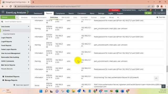This screenshot has width=168, height=94.
Task: Click Need new reports link
Action: (x=22, y=85)
